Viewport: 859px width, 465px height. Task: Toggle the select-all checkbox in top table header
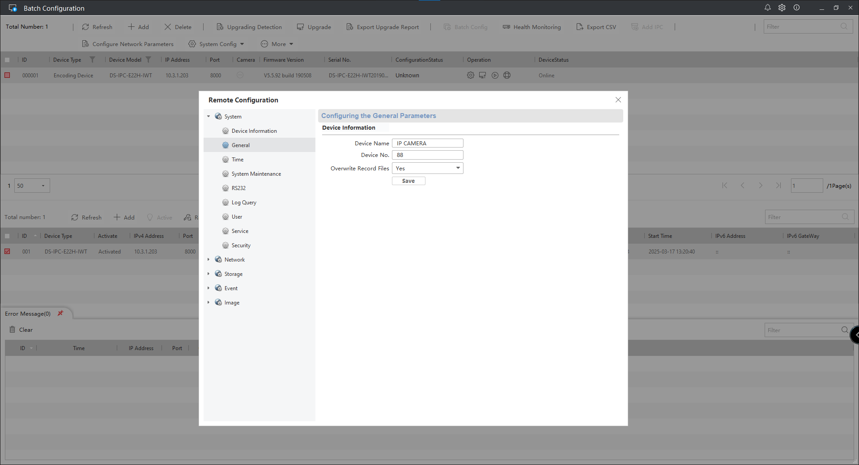click(7, 60)
